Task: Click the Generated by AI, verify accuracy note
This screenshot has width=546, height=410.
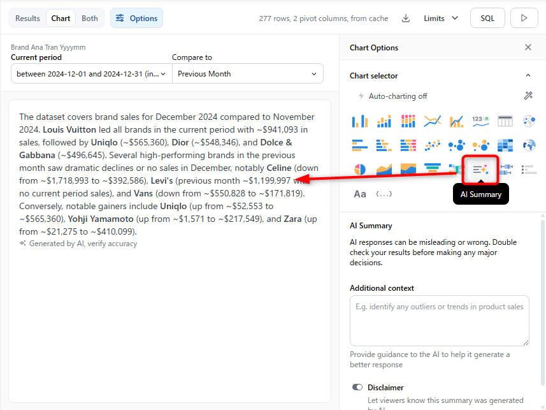Action: click(83, 244)
